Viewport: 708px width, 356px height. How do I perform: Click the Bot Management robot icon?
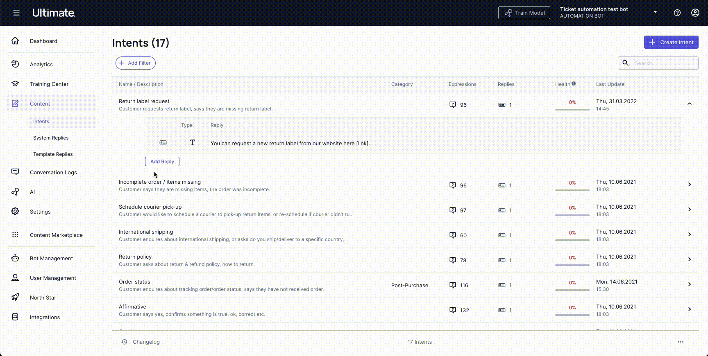click(x=15, y=258)
